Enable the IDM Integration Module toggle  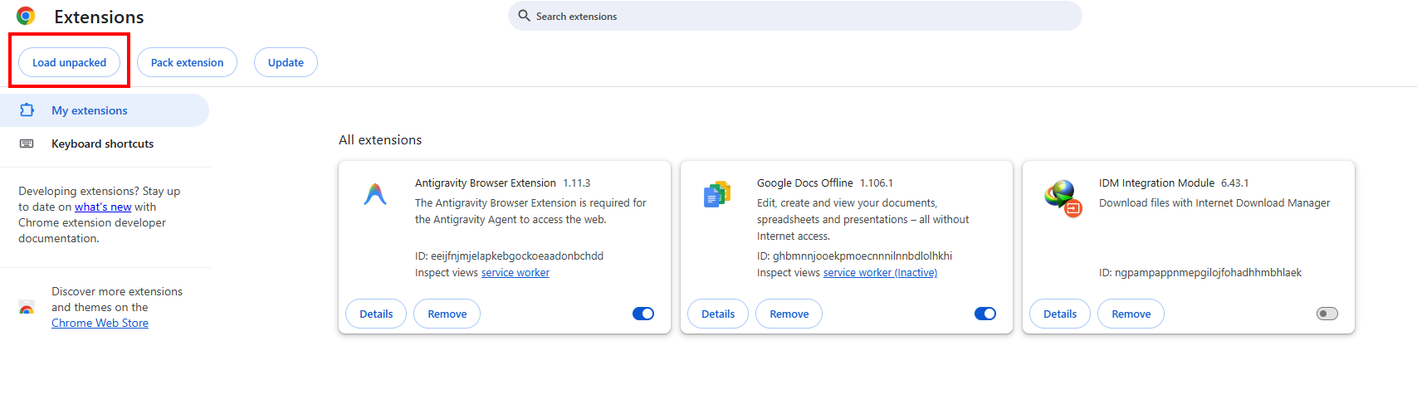[1327, 314]
